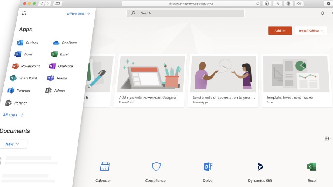This screenshot has width=333, height=187.
Task: Open Template: Investment Tracker card
Action: [296, 80]
